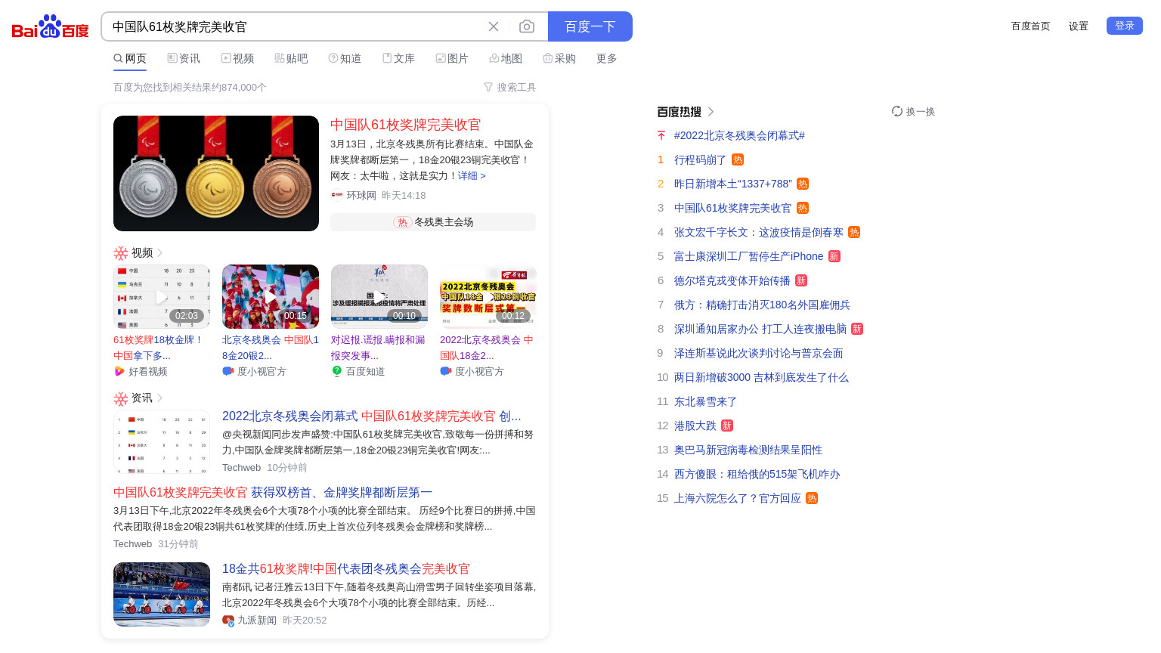The image size is (1161, 653).
Task: Click the 环球网 source icon
Action: (x=337, y=195)
